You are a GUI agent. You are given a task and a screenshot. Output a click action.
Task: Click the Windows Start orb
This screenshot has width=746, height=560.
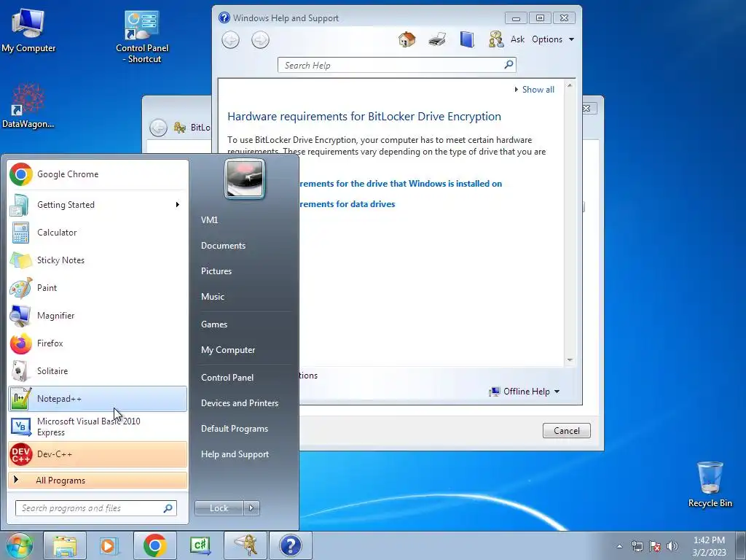tap(19, 545)
